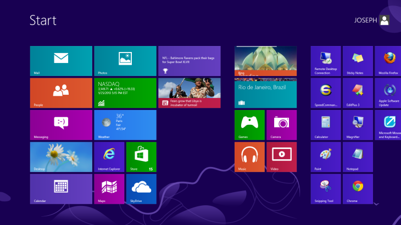Open the Mail tile

coord(61,61)
